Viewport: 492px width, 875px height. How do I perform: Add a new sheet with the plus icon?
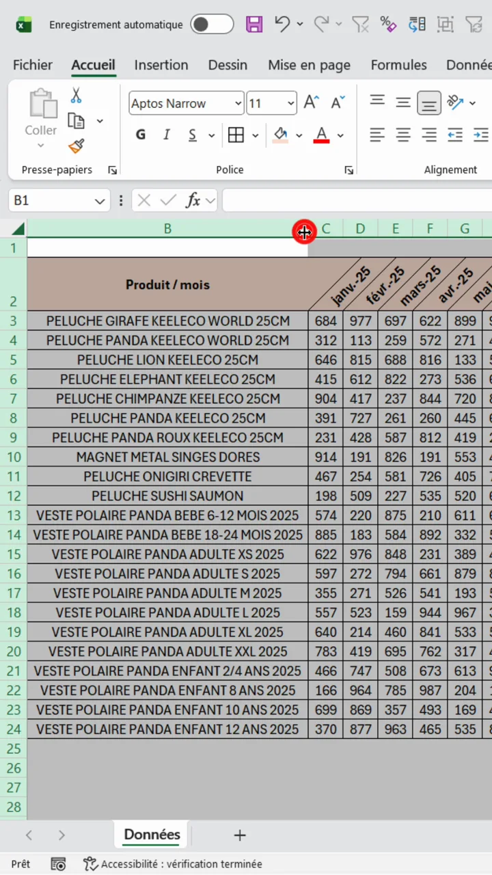240,835
